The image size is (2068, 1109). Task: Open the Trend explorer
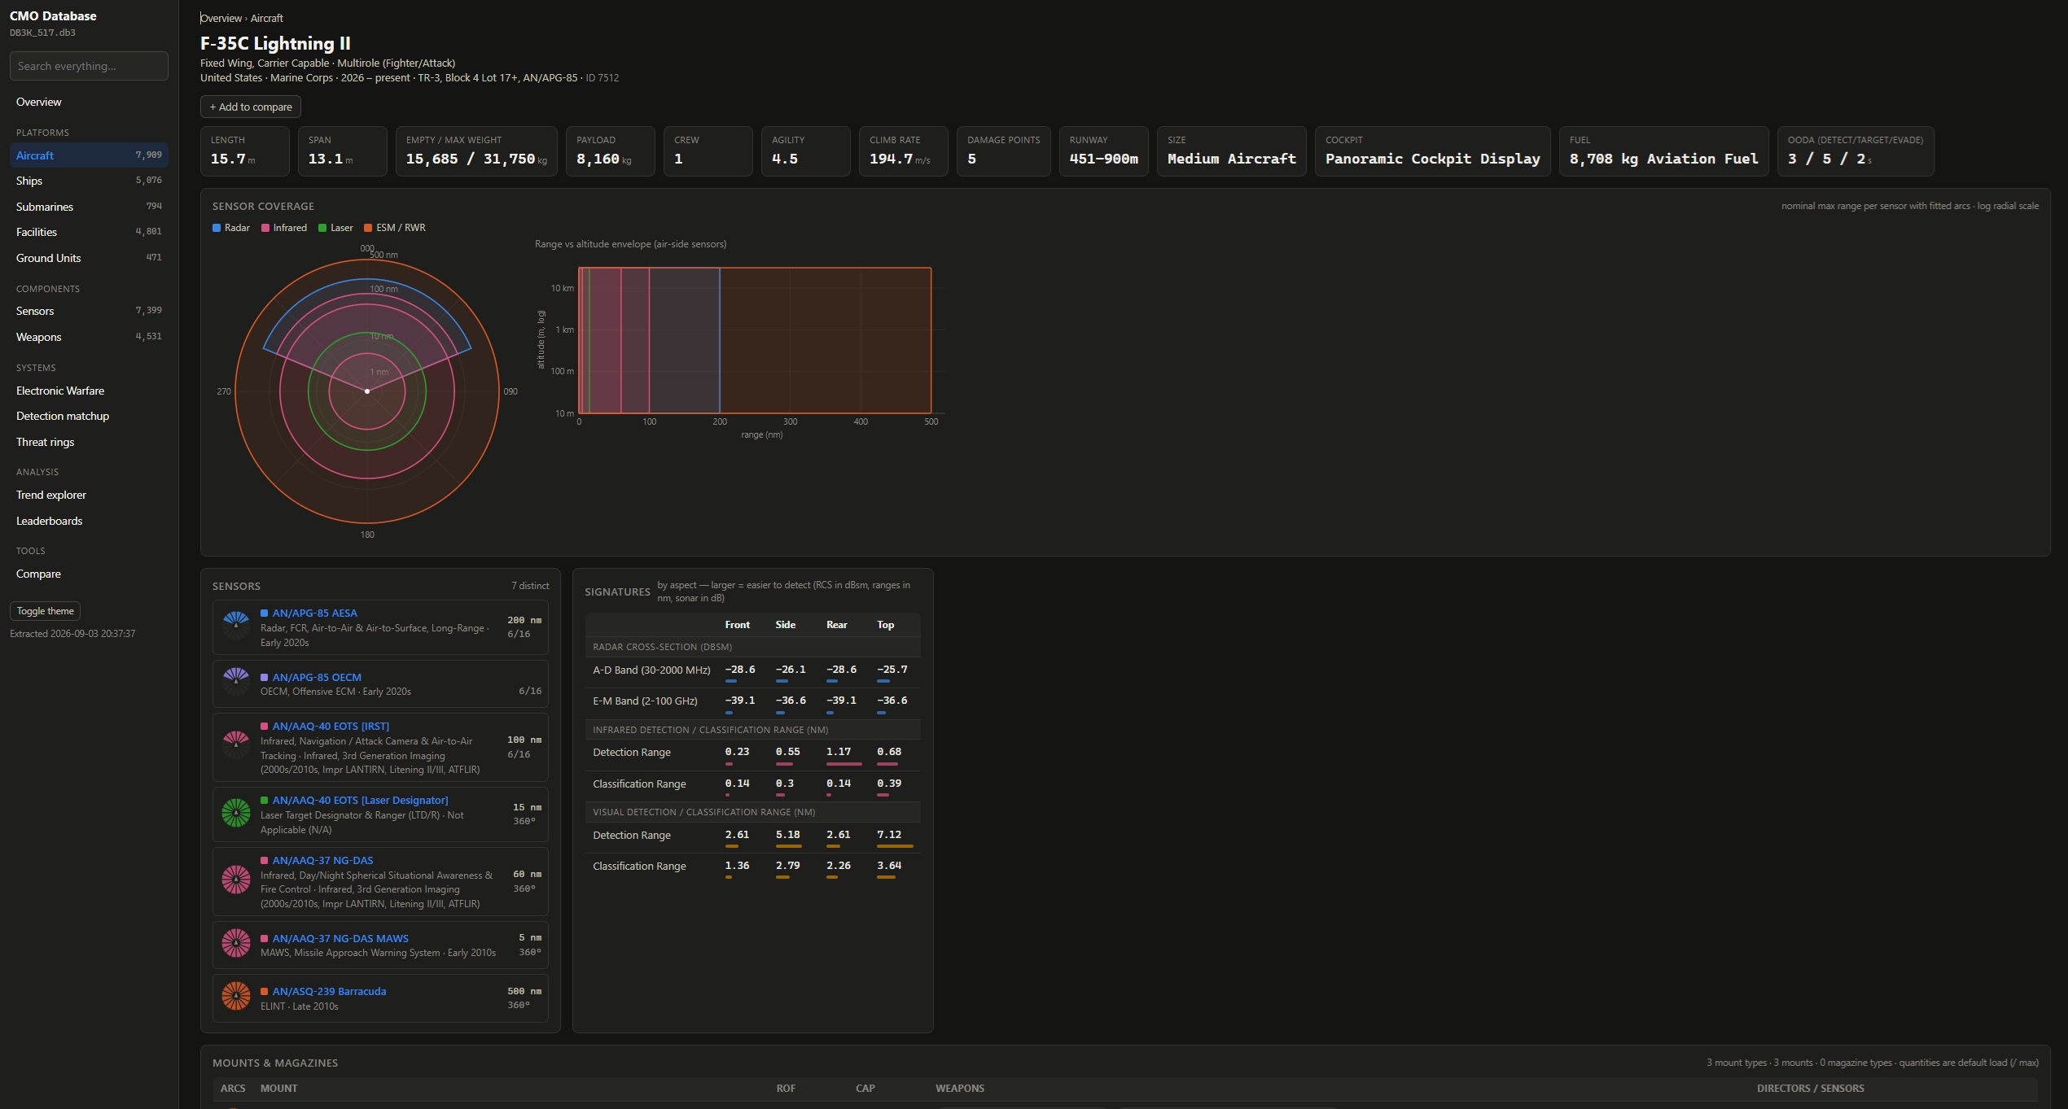pos(89,495)
